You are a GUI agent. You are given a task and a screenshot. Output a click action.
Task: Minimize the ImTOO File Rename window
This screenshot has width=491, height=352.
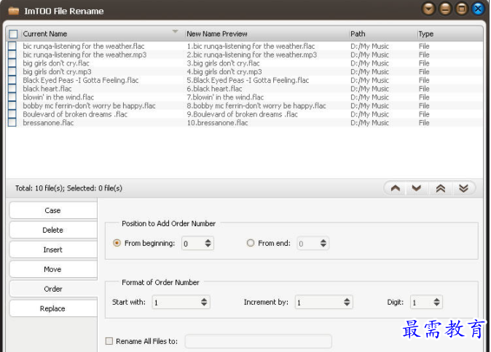point(445,9)
